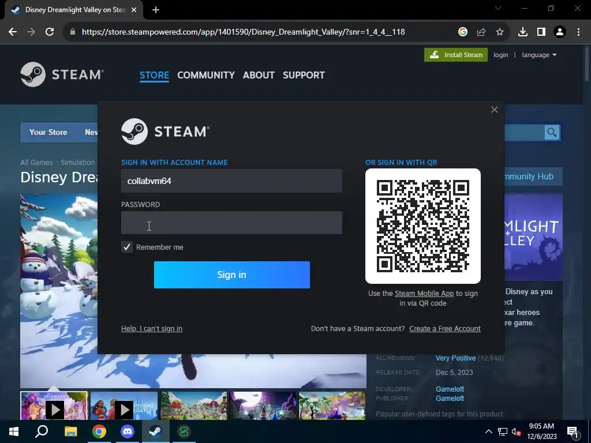Click Create a Free Account link

[445, 328]
